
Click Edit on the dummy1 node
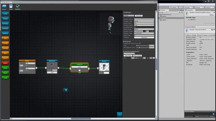pos(52,73)
